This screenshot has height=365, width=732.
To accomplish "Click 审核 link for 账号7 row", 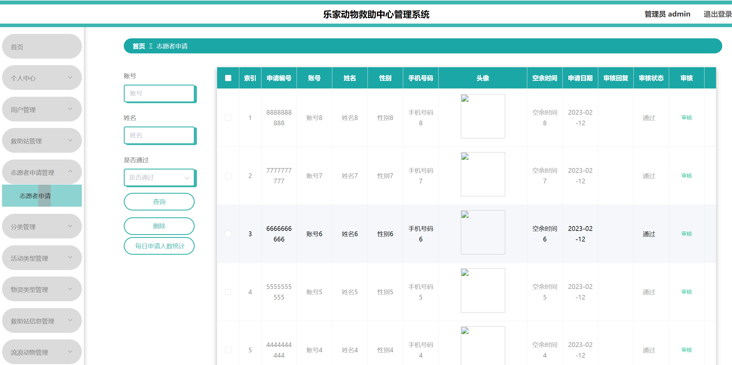I will pos(687,176).
